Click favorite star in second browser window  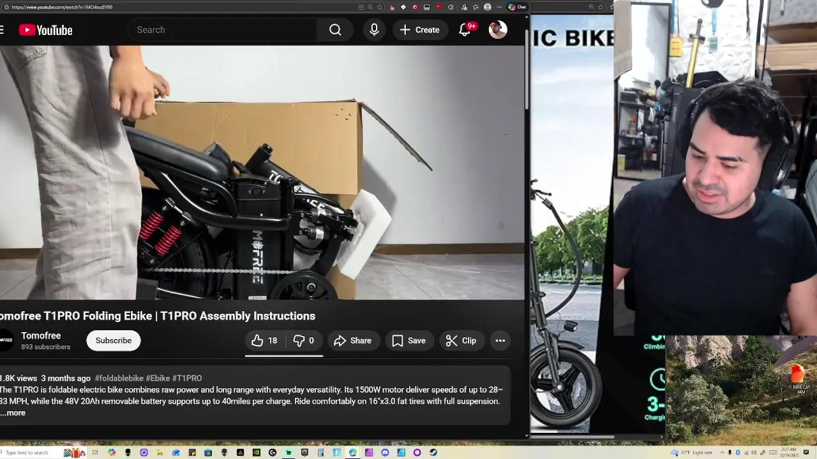pyautogui.click(x=601, y=7)
